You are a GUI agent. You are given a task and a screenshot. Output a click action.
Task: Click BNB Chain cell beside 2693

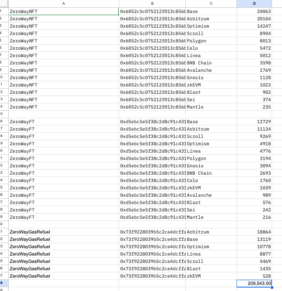[x=211, y=173]
